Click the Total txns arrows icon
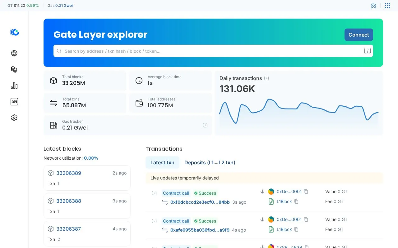398x248 pixels. click(x=53, y=103)
